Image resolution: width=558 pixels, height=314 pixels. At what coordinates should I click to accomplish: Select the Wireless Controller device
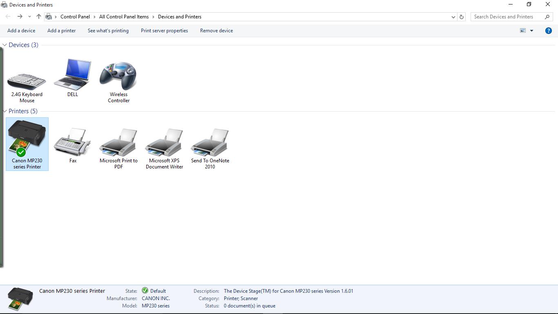point(118,75)
